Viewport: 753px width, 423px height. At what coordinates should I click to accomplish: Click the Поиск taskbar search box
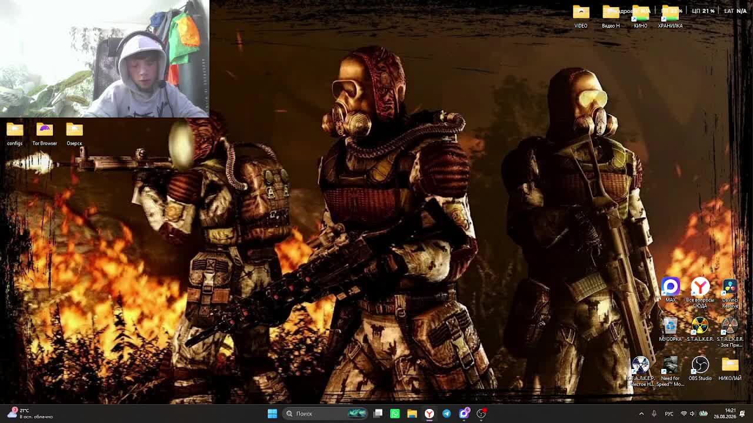pos(325,414)
